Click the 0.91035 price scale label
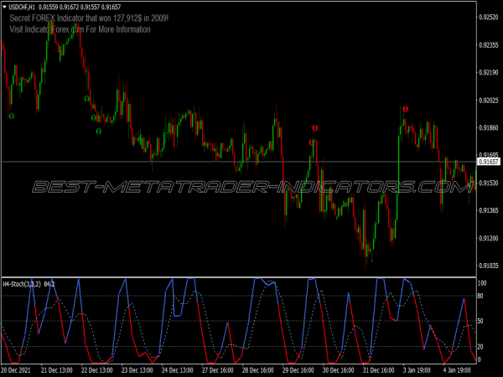The width and height of the screenshot is (503, 377). coord(489,266)
